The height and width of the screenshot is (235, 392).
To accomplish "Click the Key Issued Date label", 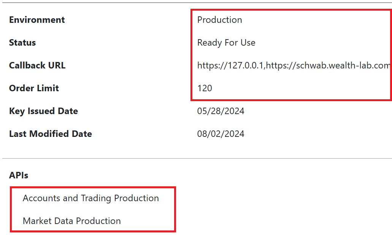I will (x=43, y=111).
